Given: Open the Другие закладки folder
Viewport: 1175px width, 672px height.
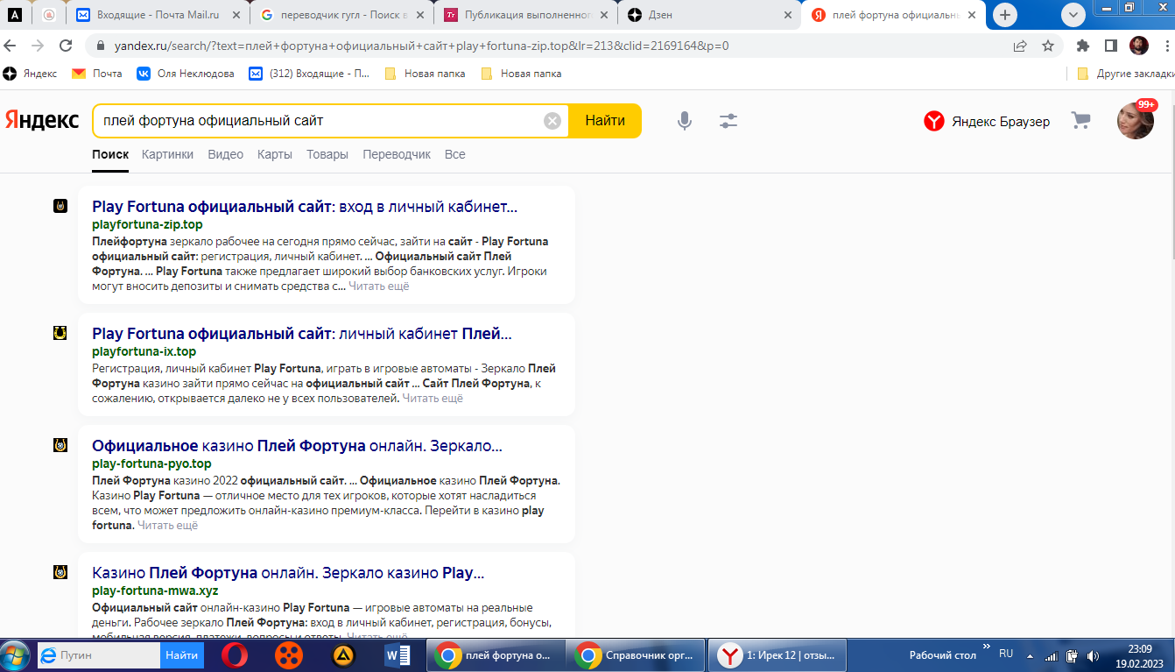Looking at the screenshot, I should coord(1125,74).
